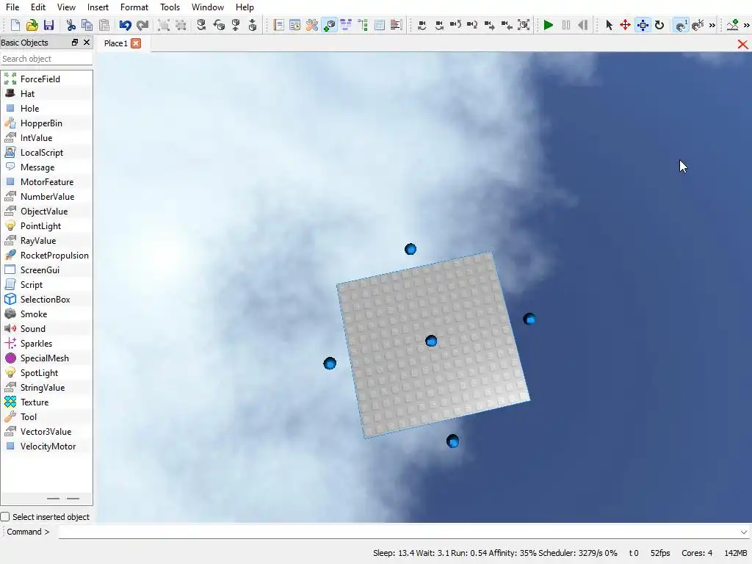Click the green tree hierarchy icon

click(x=363, y=25)
